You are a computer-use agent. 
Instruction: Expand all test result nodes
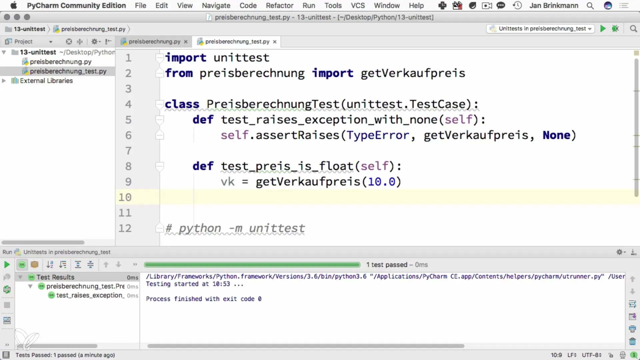(x=78, y=265)
